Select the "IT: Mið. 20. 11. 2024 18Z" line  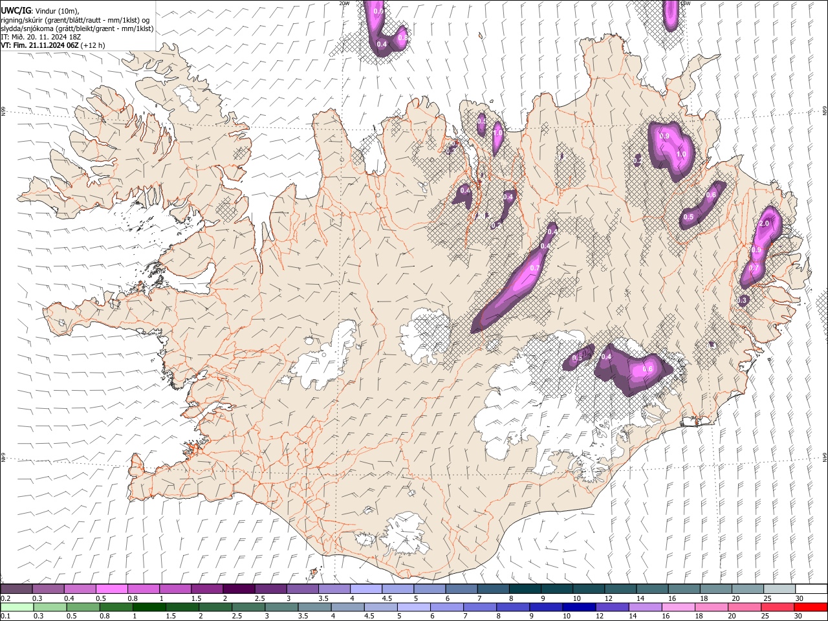point(41,37)
